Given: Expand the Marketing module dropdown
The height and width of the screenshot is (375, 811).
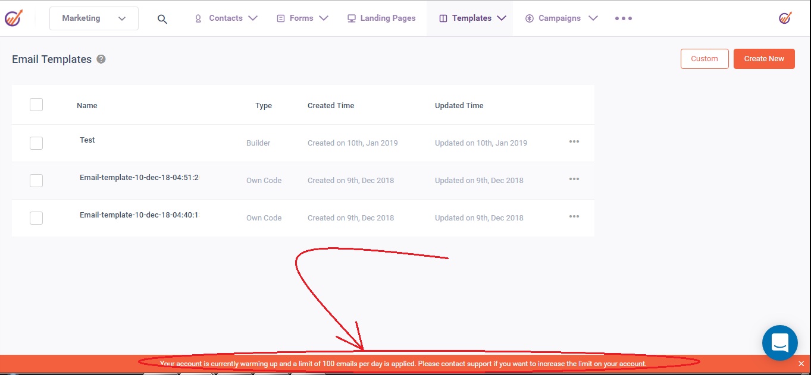Looking at the screenshot, I should click(x=94, y=18).
